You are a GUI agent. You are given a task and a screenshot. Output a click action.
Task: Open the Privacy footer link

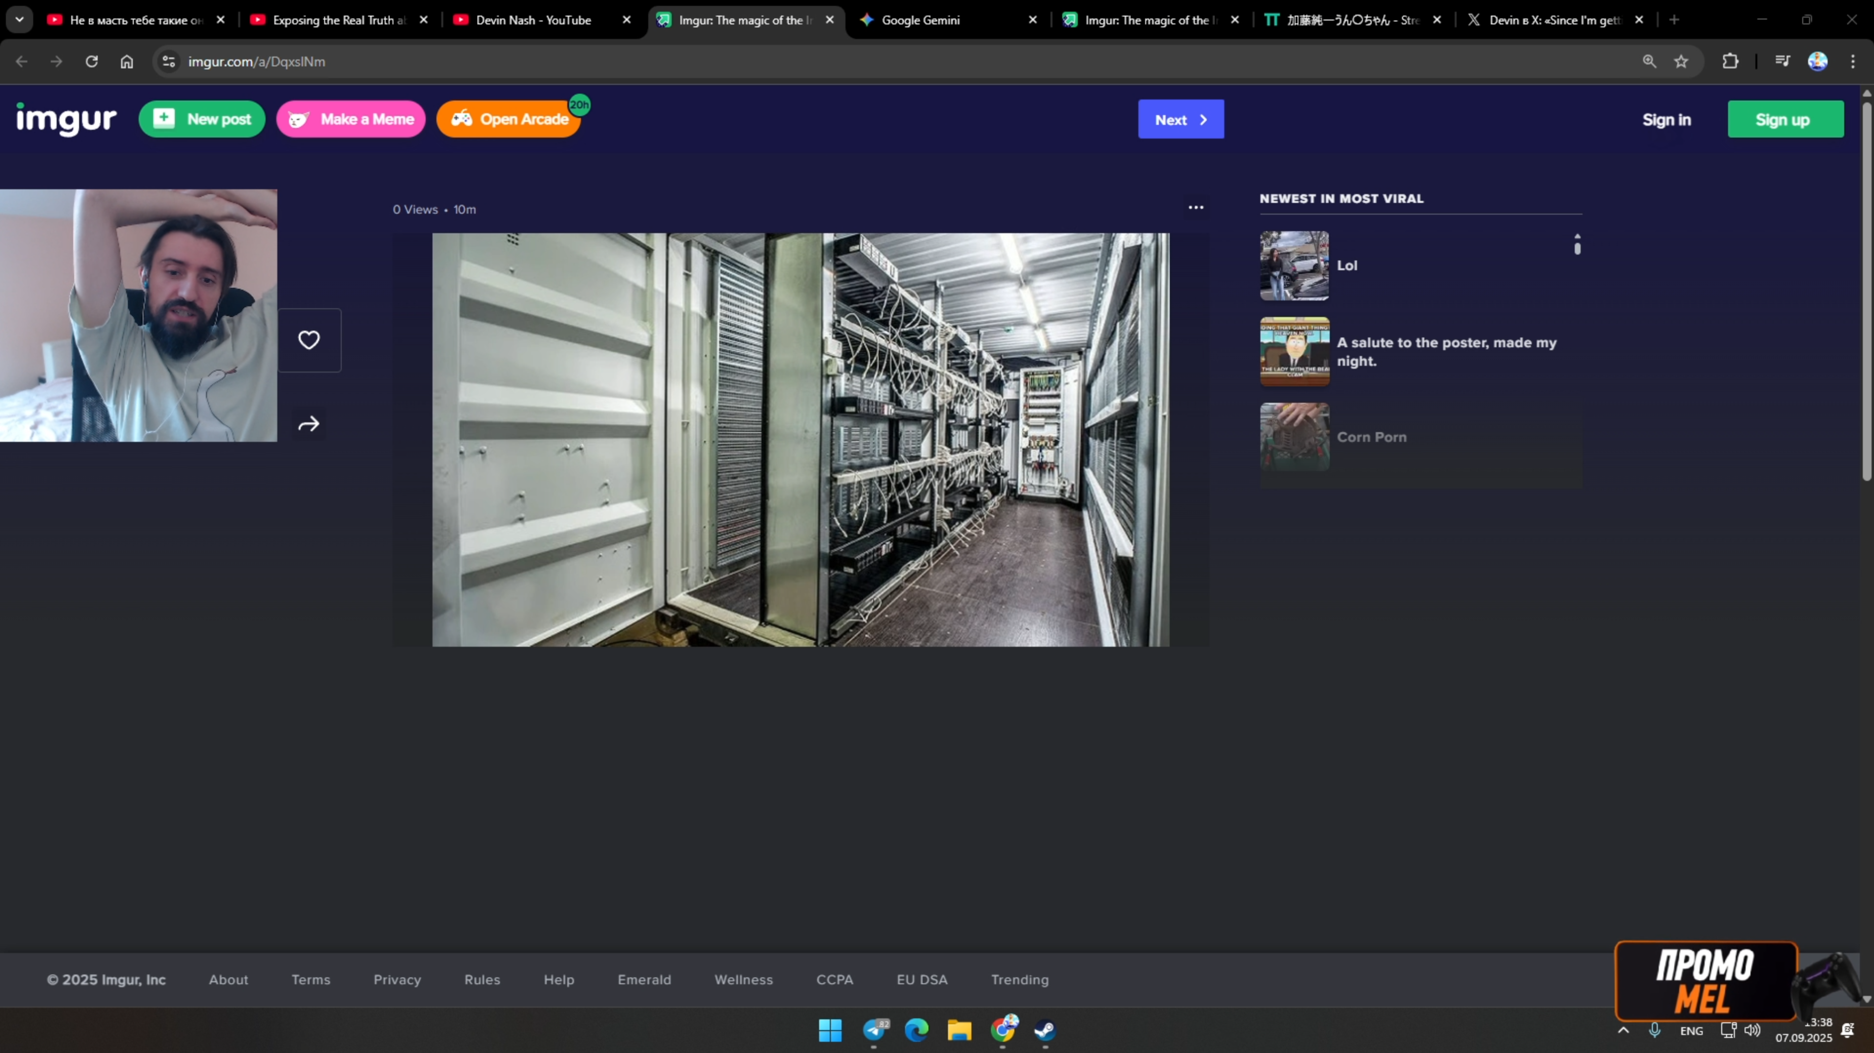click(396, 980)
